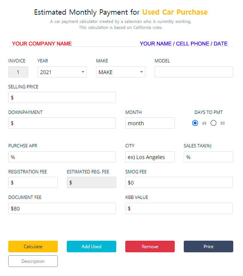The image size is (243, 276).
Task: Select the MONTH input box
Action: (150, 123)
